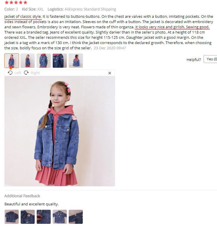Select the first review photo thumbnail
This screenshot has width=217, height=227.
12,60
